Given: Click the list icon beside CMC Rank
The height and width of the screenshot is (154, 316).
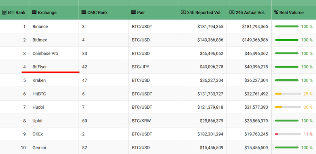Looking at the screenshot, I should pyautogui.click(x=83, y=12).
